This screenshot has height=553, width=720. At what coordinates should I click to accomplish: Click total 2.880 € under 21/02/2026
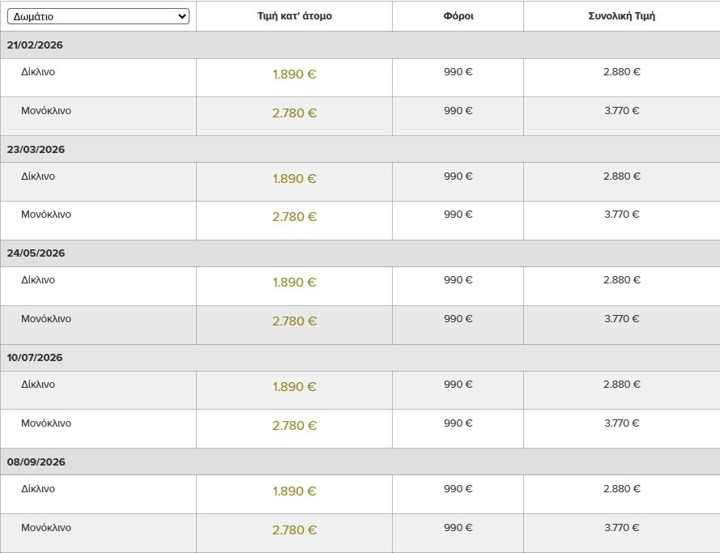621,72
